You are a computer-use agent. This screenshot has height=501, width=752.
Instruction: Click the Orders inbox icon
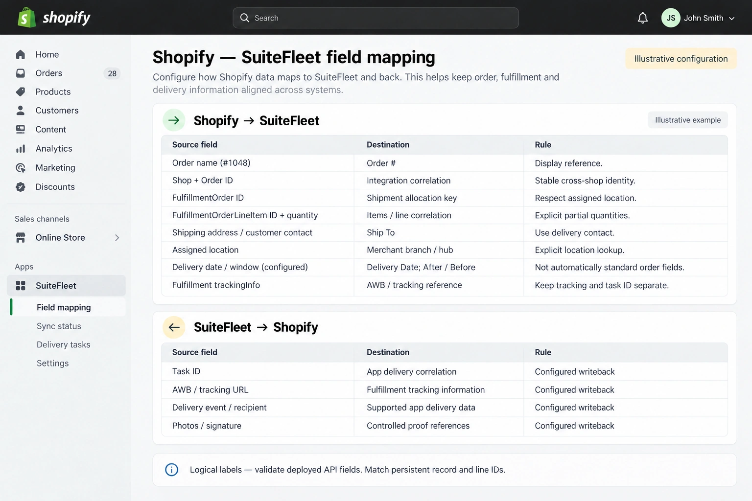click(x=21, y=73)
